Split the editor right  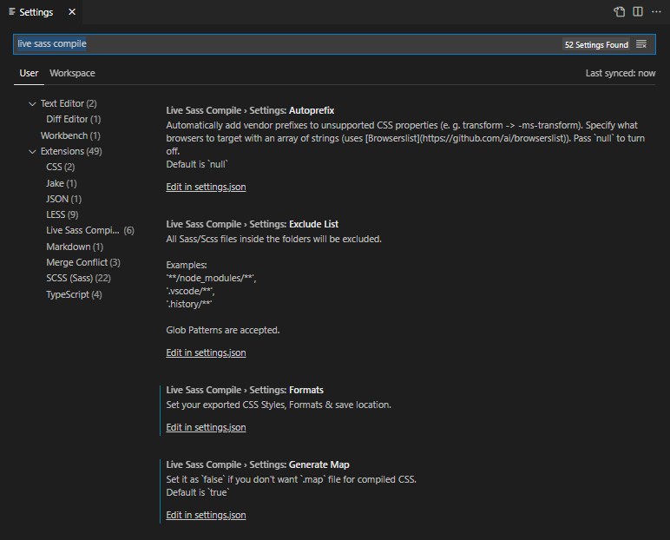pos(638,11)
